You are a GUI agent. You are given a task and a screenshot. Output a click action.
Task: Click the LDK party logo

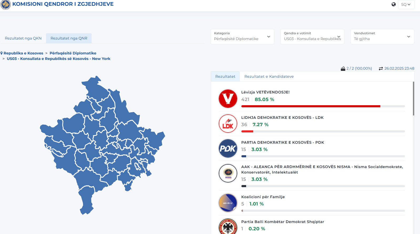[x=228, y=124]
